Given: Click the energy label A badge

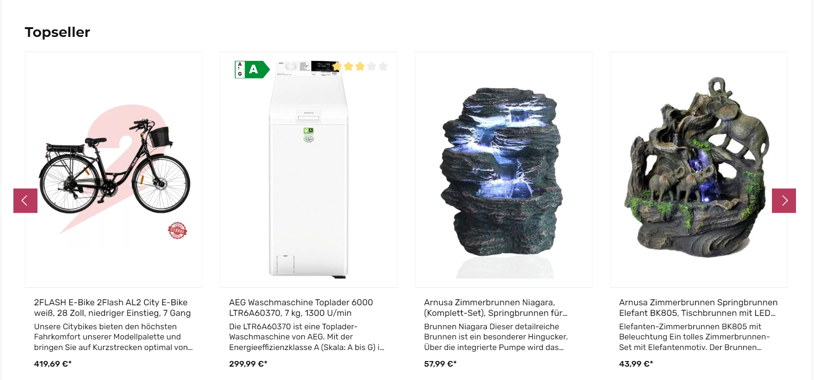Looking at the screenshot, I should (252, 70).
